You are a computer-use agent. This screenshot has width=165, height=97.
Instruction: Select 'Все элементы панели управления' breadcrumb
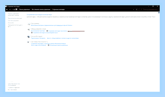(x=41, y=10)
